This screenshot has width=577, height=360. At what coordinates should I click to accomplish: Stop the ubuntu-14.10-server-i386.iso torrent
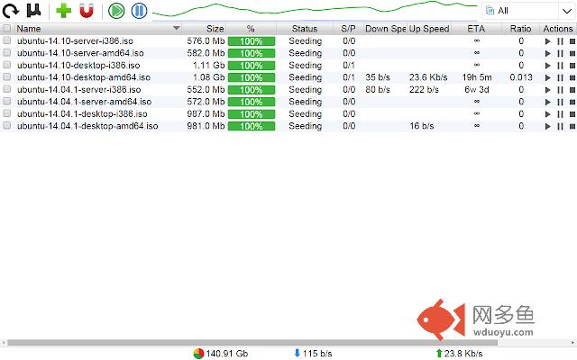[x=572, y=41]
